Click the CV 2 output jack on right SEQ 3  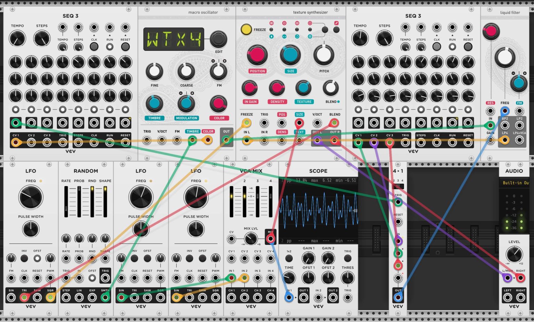pyautogui.click(x=374, y=142)
